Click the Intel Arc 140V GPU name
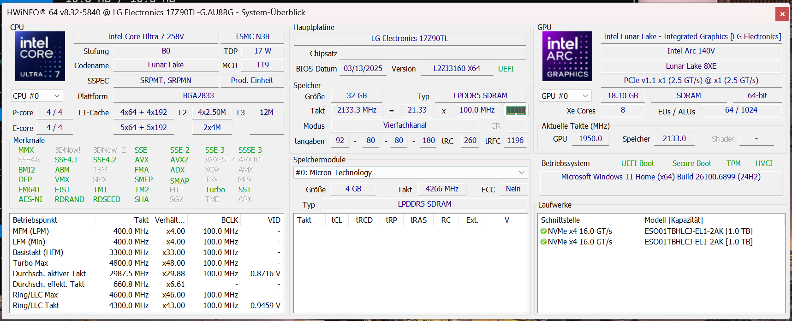Screen dimensions: 792x321 [691, 51]
